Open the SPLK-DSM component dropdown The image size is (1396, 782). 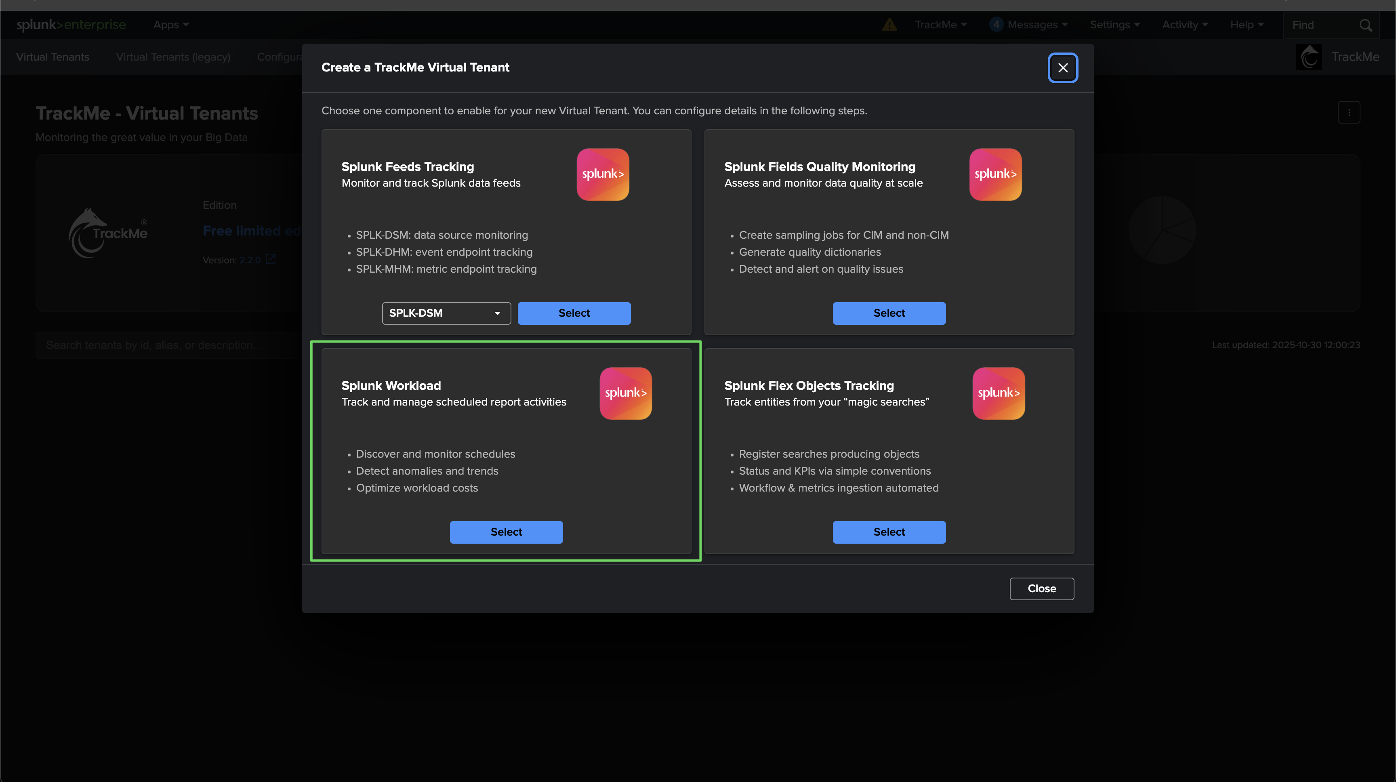tap(446, 313)
